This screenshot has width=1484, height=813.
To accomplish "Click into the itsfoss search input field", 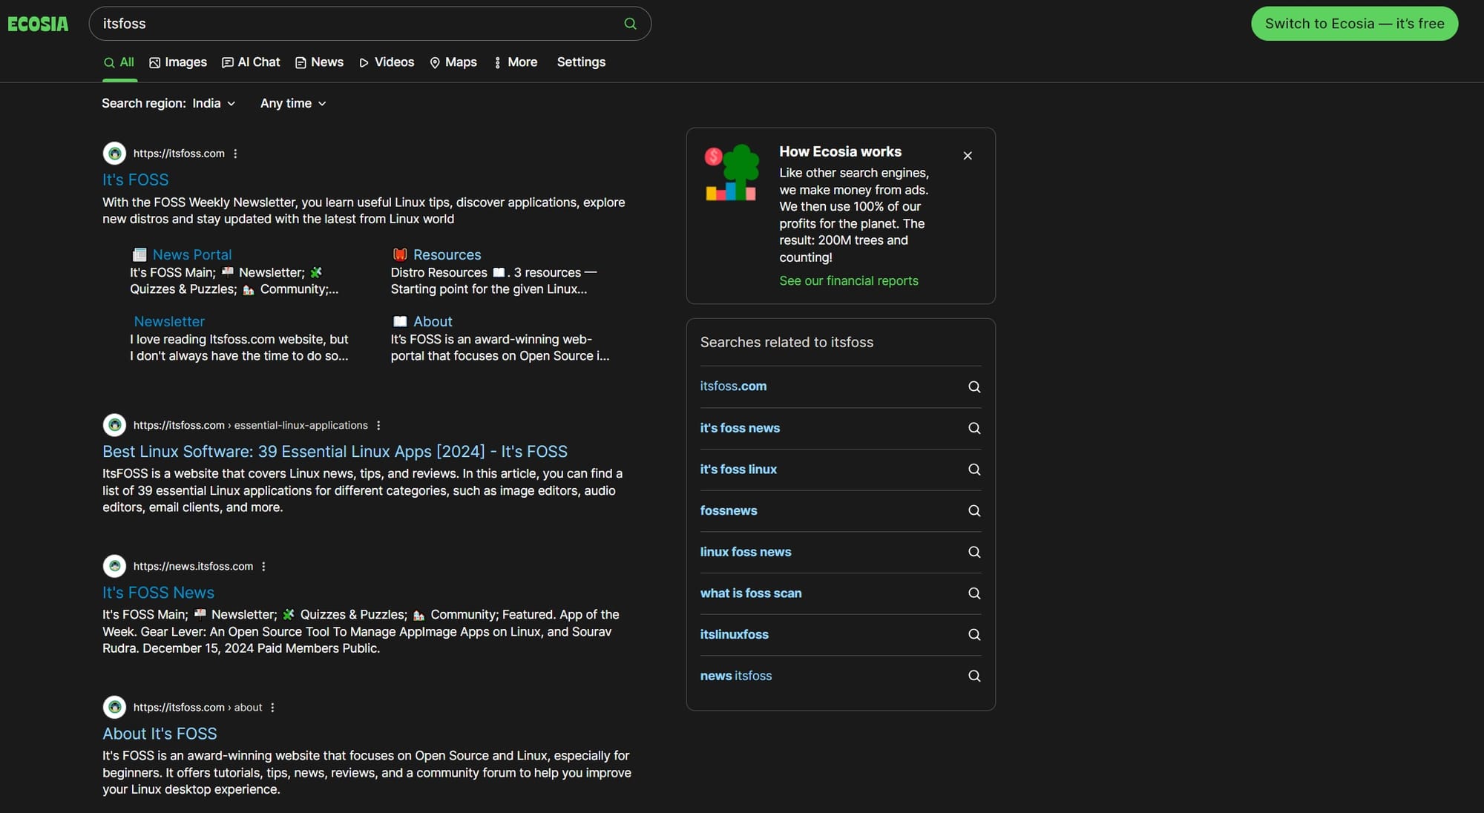I will tap(356, 24).
